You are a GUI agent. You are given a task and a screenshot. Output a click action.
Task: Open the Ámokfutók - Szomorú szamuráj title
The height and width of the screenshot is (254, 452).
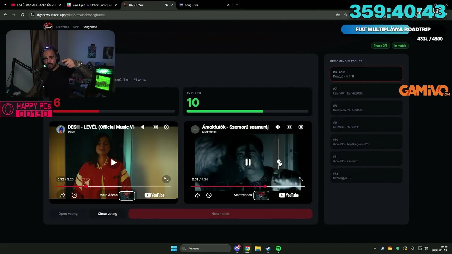236,127
